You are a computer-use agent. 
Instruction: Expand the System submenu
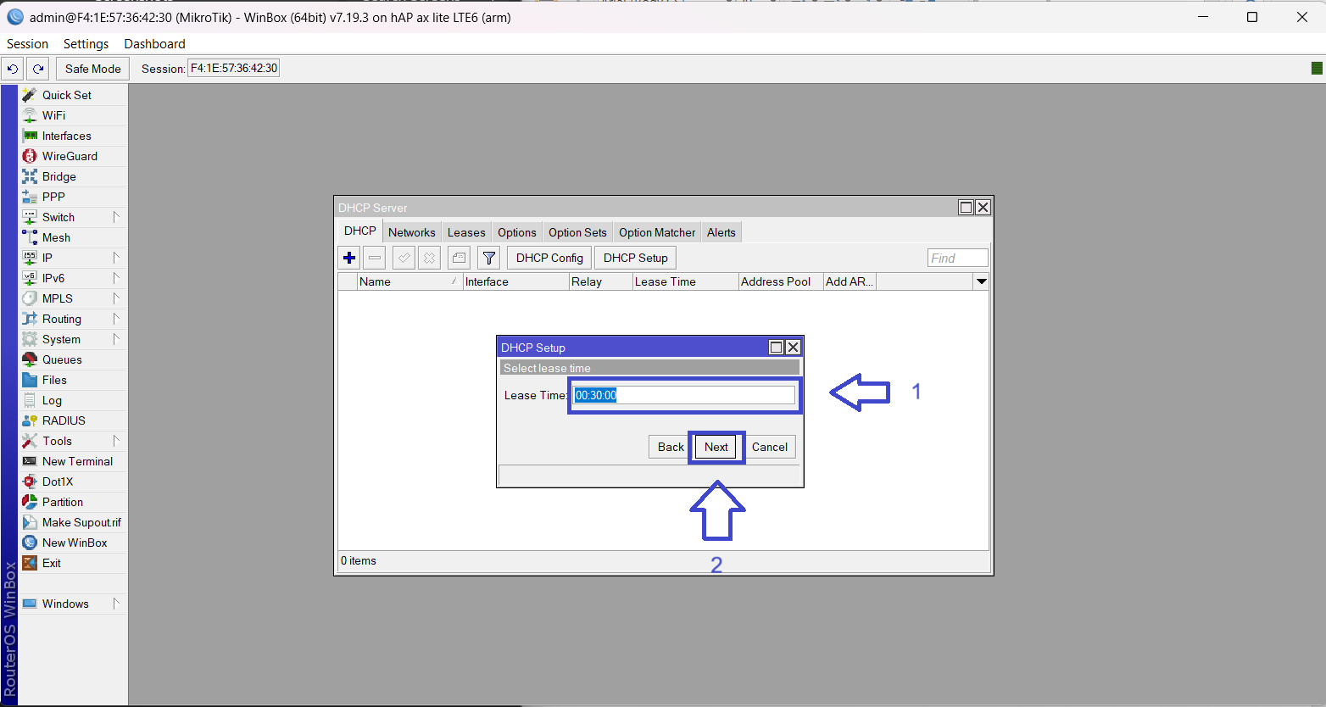coord(116,339)
